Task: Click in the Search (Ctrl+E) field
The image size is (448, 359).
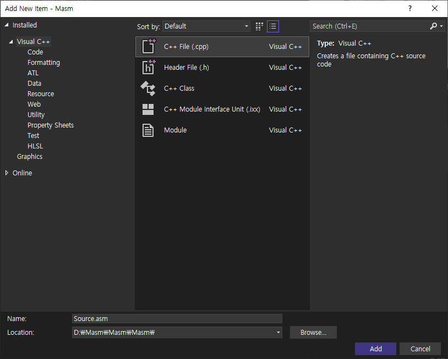Action: [369, 26]
